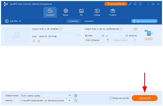Click the Settings button under format icon
Screen dimensions: 163x106
click(x=148, y=39)
